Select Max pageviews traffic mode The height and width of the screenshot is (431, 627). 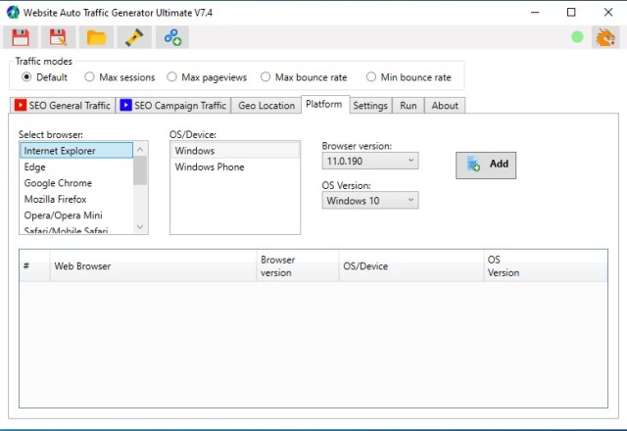207,77
